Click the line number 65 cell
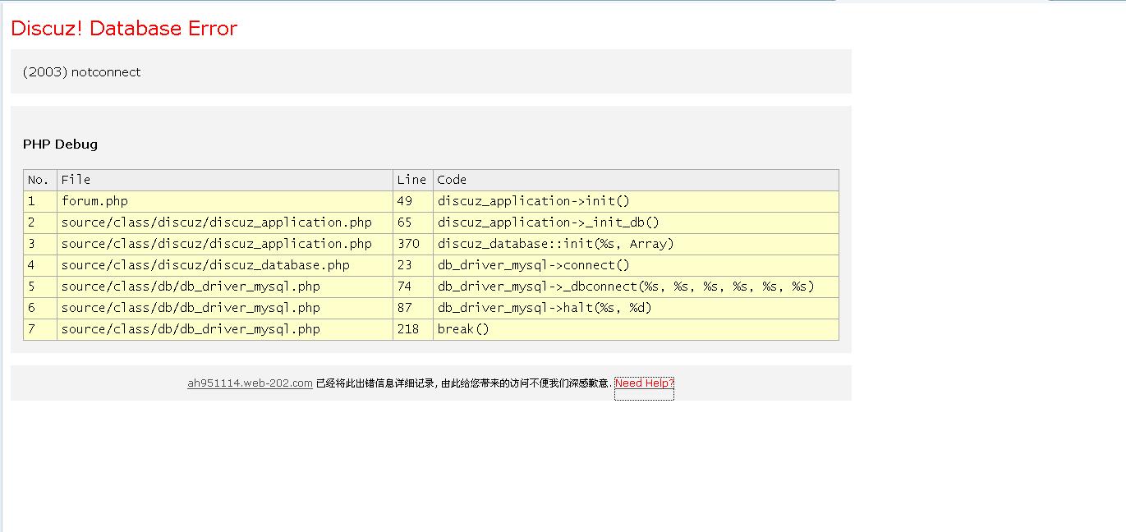Screen dimensions: 1126x532 coord(413,222)
